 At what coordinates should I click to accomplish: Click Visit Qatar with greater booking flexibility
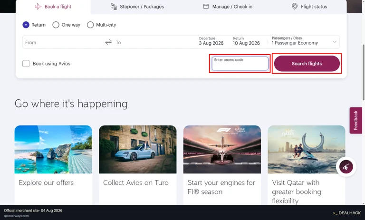point(297,191)
